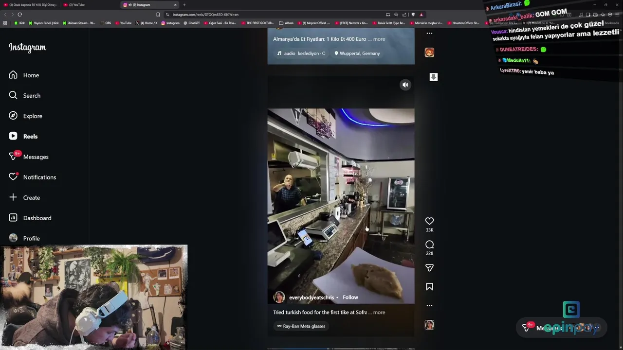
Task: Click the zoom magnifier icon in the address bar
Action: point(396,15)
